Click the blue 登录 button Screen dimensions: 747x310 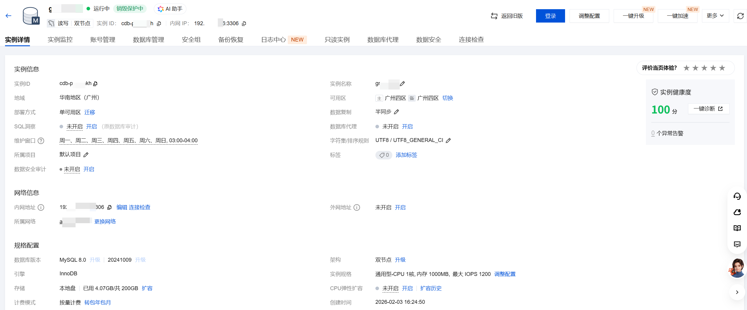pyautogui.click(x=551, y=16)
